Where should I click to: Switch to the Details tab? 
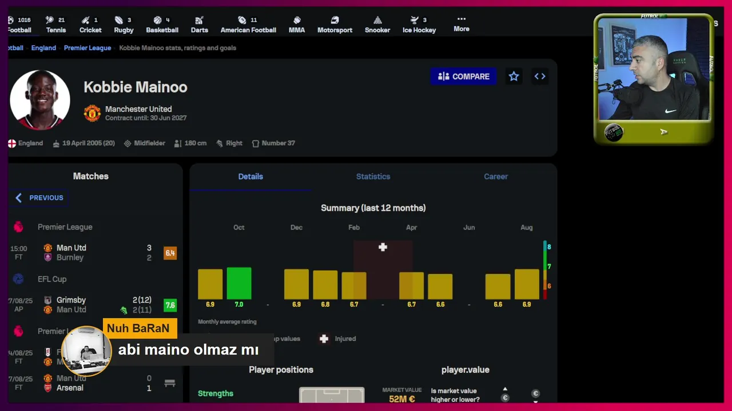coord(250,176)
